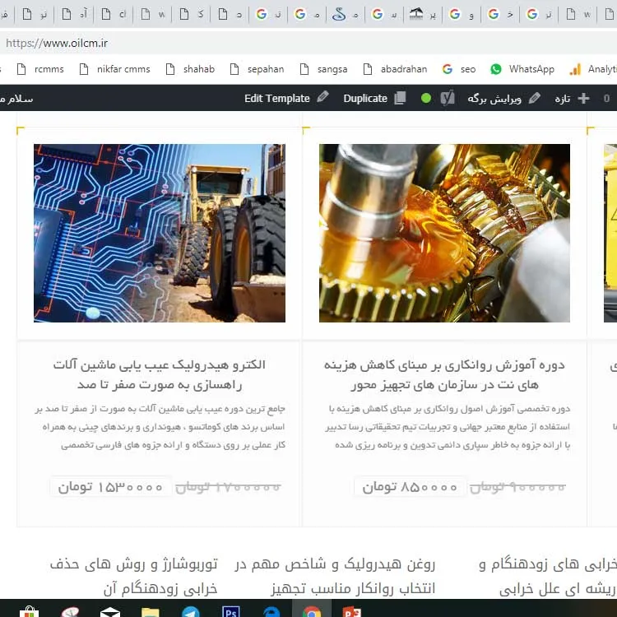This screenshot has width=617, height=617.
Task: Open the rcmms bookmark
Action: [40, 69]
